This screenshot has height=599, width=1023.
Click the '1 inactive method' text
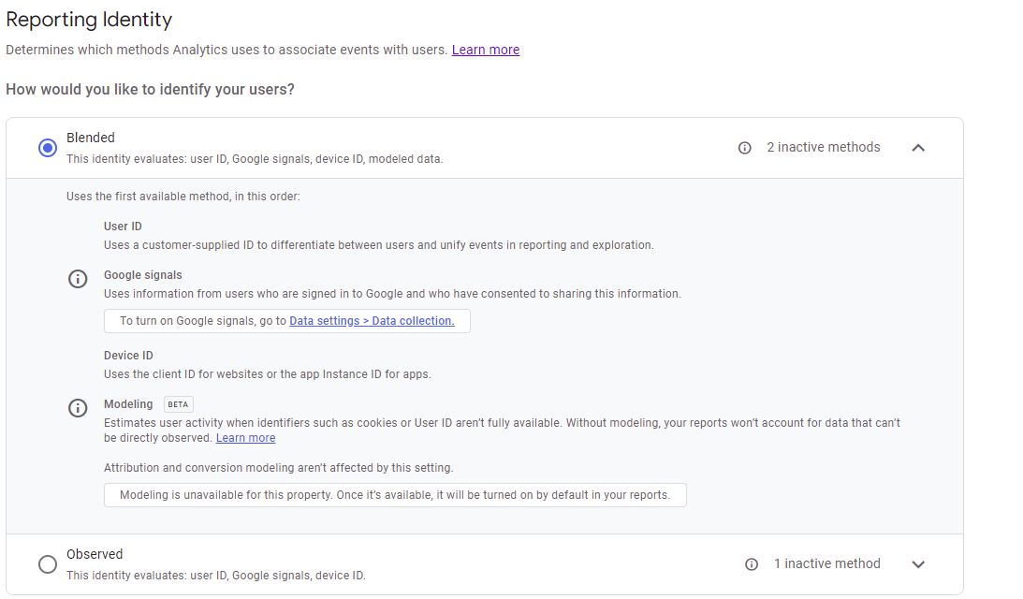coord(827,563)
